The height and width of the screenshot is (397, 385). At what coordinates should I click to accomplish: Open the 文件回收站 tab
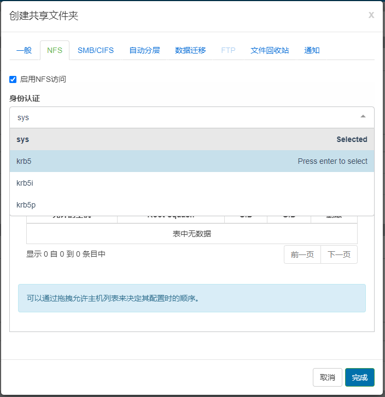pyautogui.click(x=270, y=50)
